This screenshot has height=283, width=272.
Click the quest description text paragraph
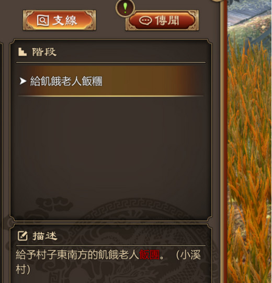pyautogui.click(x=108, y=262)
